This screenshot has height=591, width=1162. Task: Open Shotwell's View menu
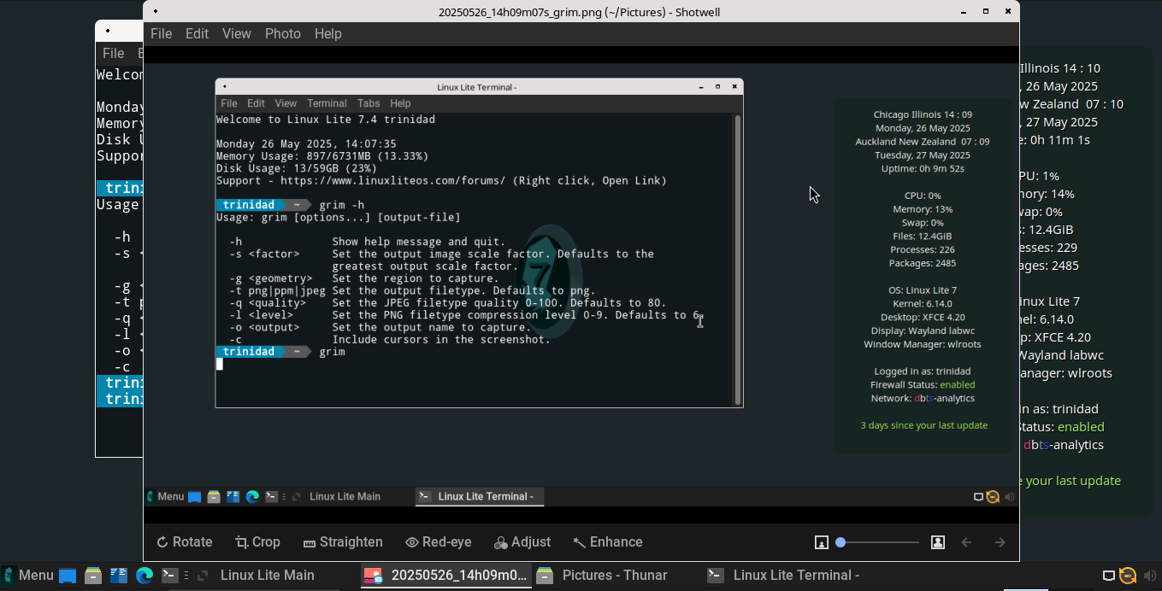(237, 33)
